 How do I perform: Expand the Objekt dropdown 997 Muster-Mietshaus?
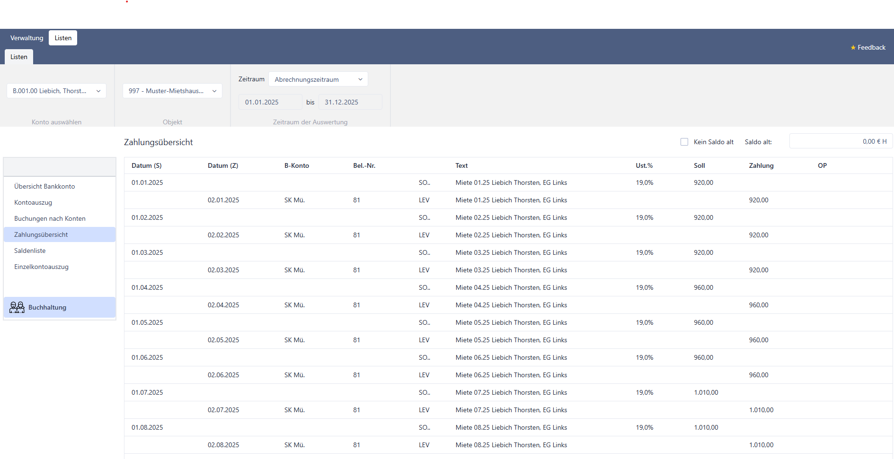click(x=172, y=91)
